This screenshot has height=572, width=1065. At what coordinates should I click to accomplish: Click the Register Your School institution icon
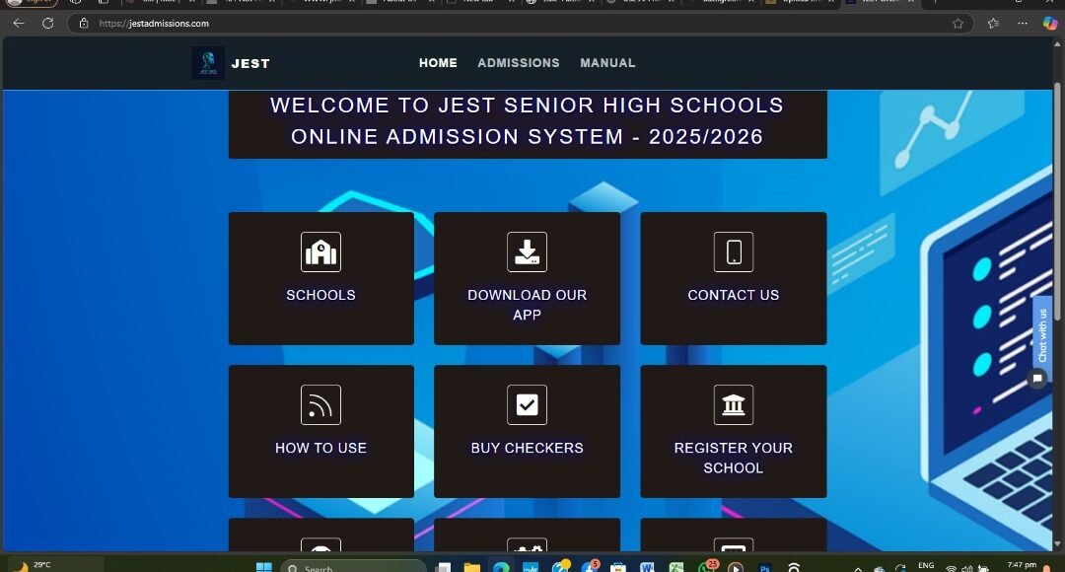(734, 405)
